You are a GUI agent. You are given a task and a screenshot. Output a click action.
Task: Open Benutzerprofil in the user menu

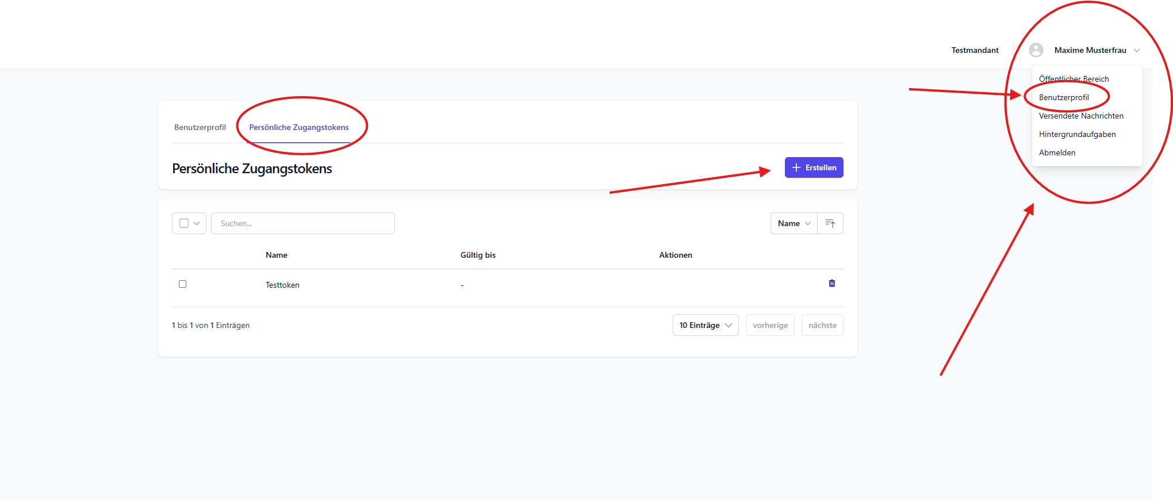[1064, 97]
